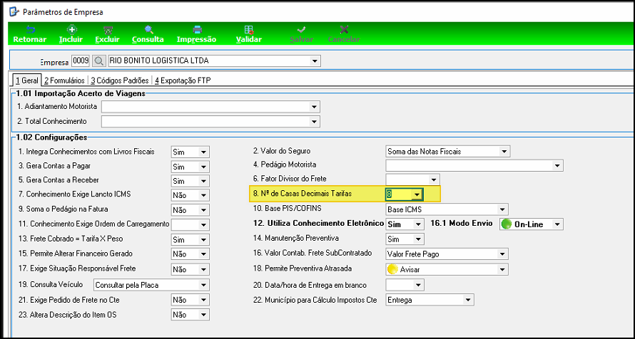Click the '16.1 Modo Envio' label
635x339 pixels.
[461, 223]
